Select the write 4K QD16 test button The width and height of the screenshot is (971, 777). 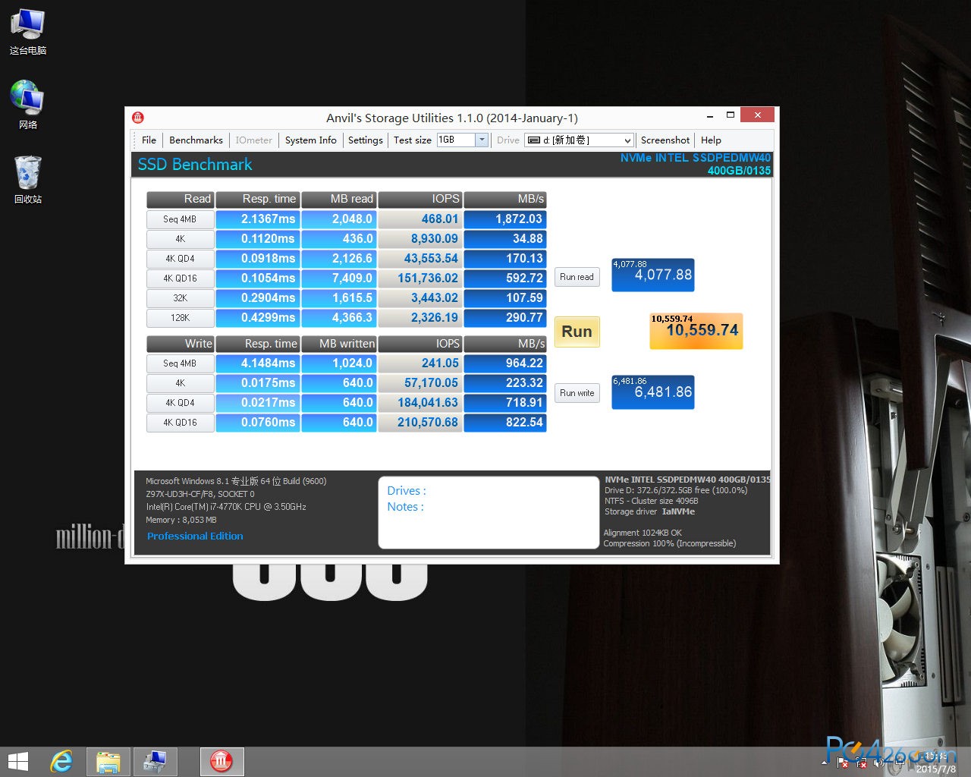click(180, 423)
